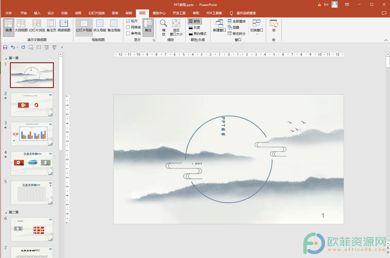Collapse the 第一章 section

(x=6, y=58)
